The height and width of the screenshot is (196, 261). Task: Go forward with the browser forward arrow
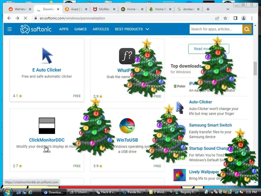(17, 18)
